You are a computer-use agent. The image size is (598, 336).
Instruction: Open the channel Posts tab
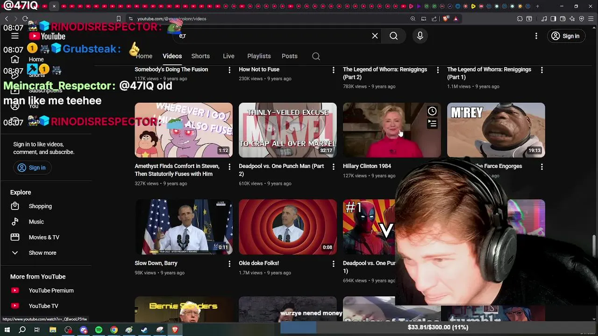coord(289,56)
